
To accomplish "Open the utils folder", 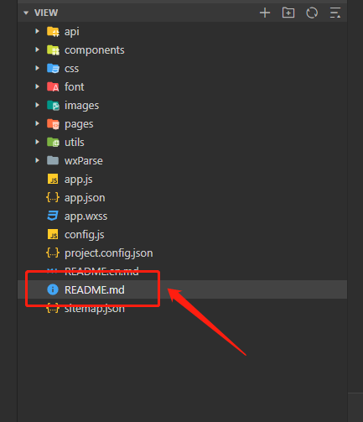I will tap(75, 143).
